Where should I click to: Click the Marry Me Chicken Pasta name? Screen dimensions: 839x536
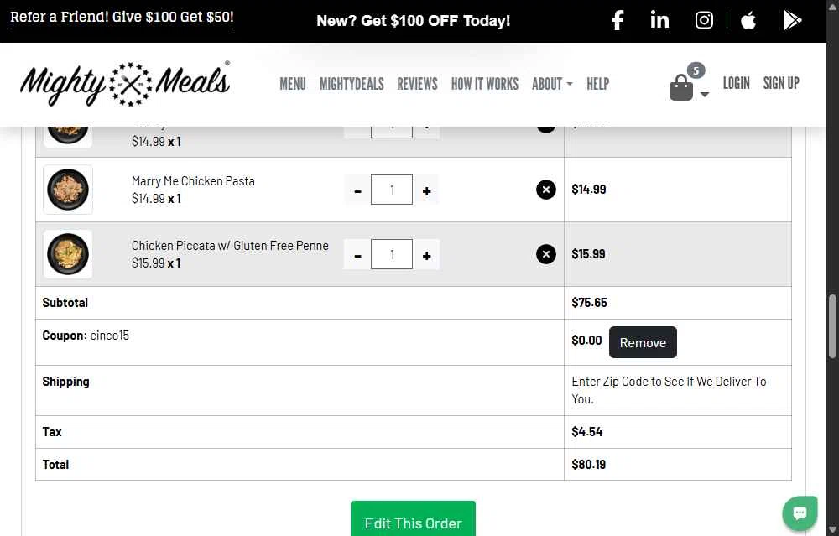tap(193, 181)
